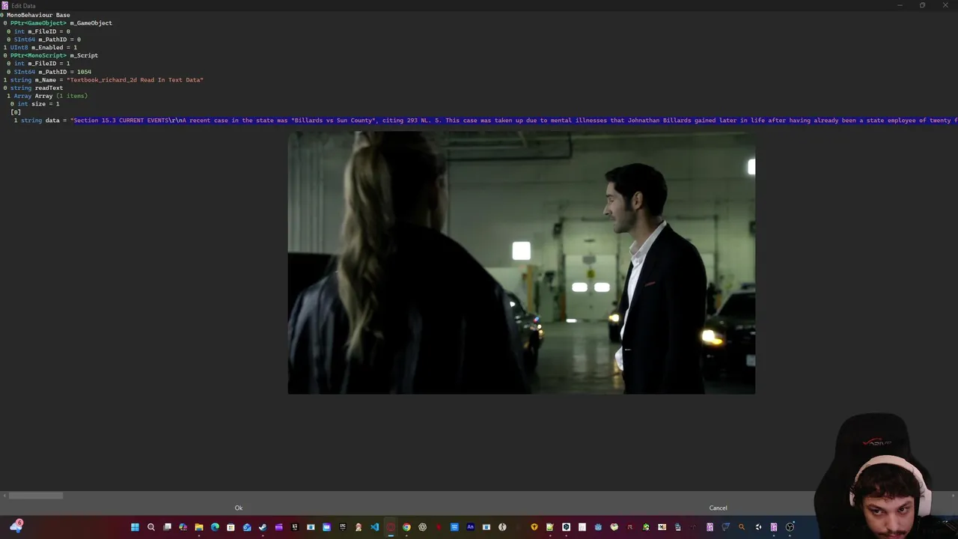Click the Ok button
Viewport: 958px width, 539px height.
[x=239, y=508]
